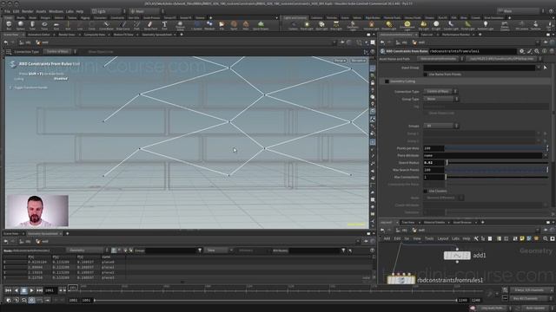Screen dimensions: 556x312
Task: Open Point Attribute name dropdown arrow
Action: coord(546,156)
